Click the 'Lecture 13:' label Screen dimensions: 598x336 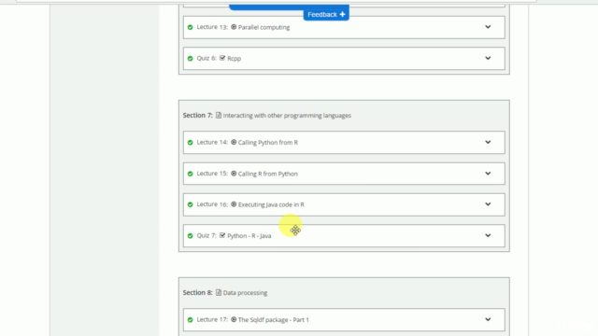pos(212,27)
